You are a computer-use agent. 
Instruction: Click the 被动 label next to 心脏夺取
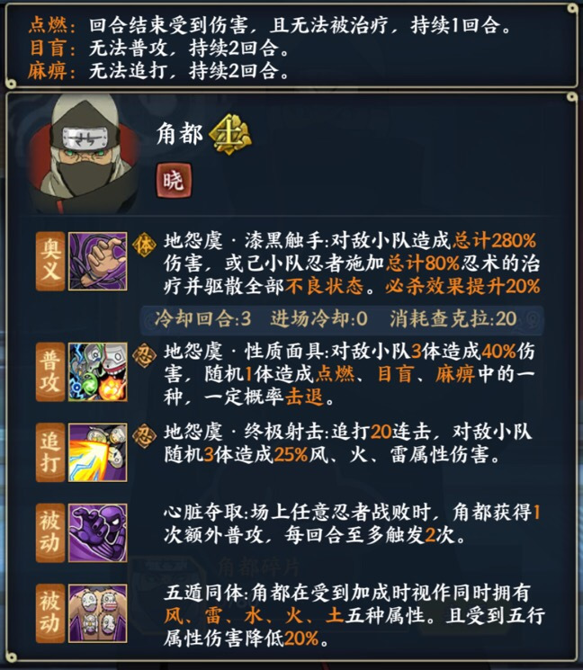point(50,532)
